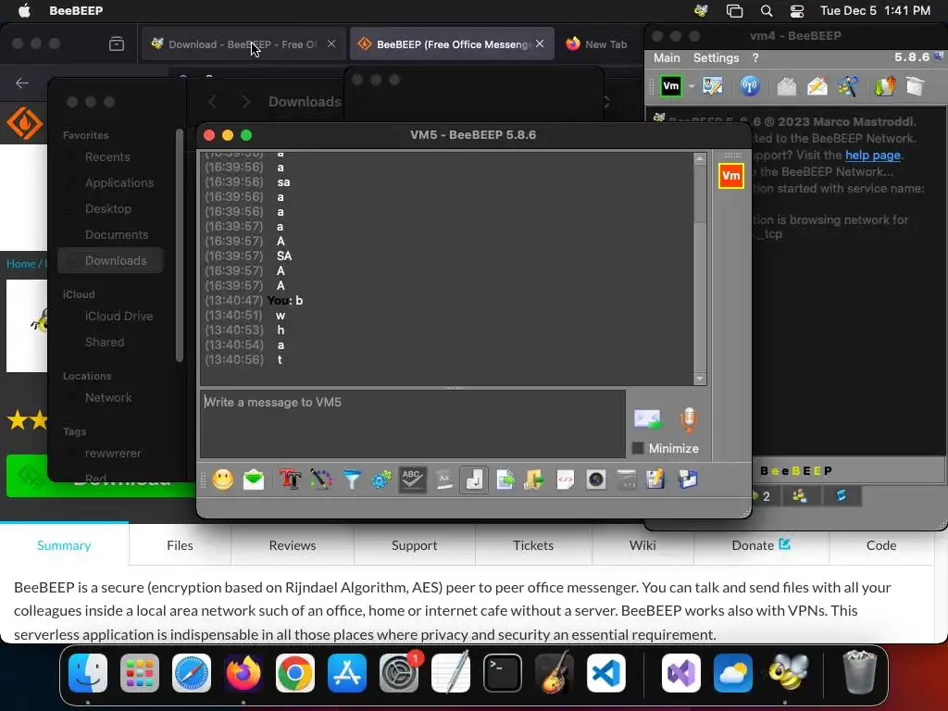Screen dimensions: 948x711
Task: Click the Vm status icon in vm4 toolbar
Action: pos(671,86)
